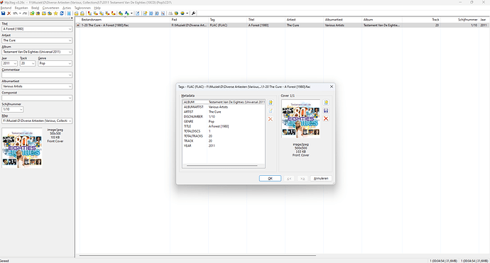The image size is (490, 263).
Task: Open the Converteren menu
Action: (x=50, y=8)
